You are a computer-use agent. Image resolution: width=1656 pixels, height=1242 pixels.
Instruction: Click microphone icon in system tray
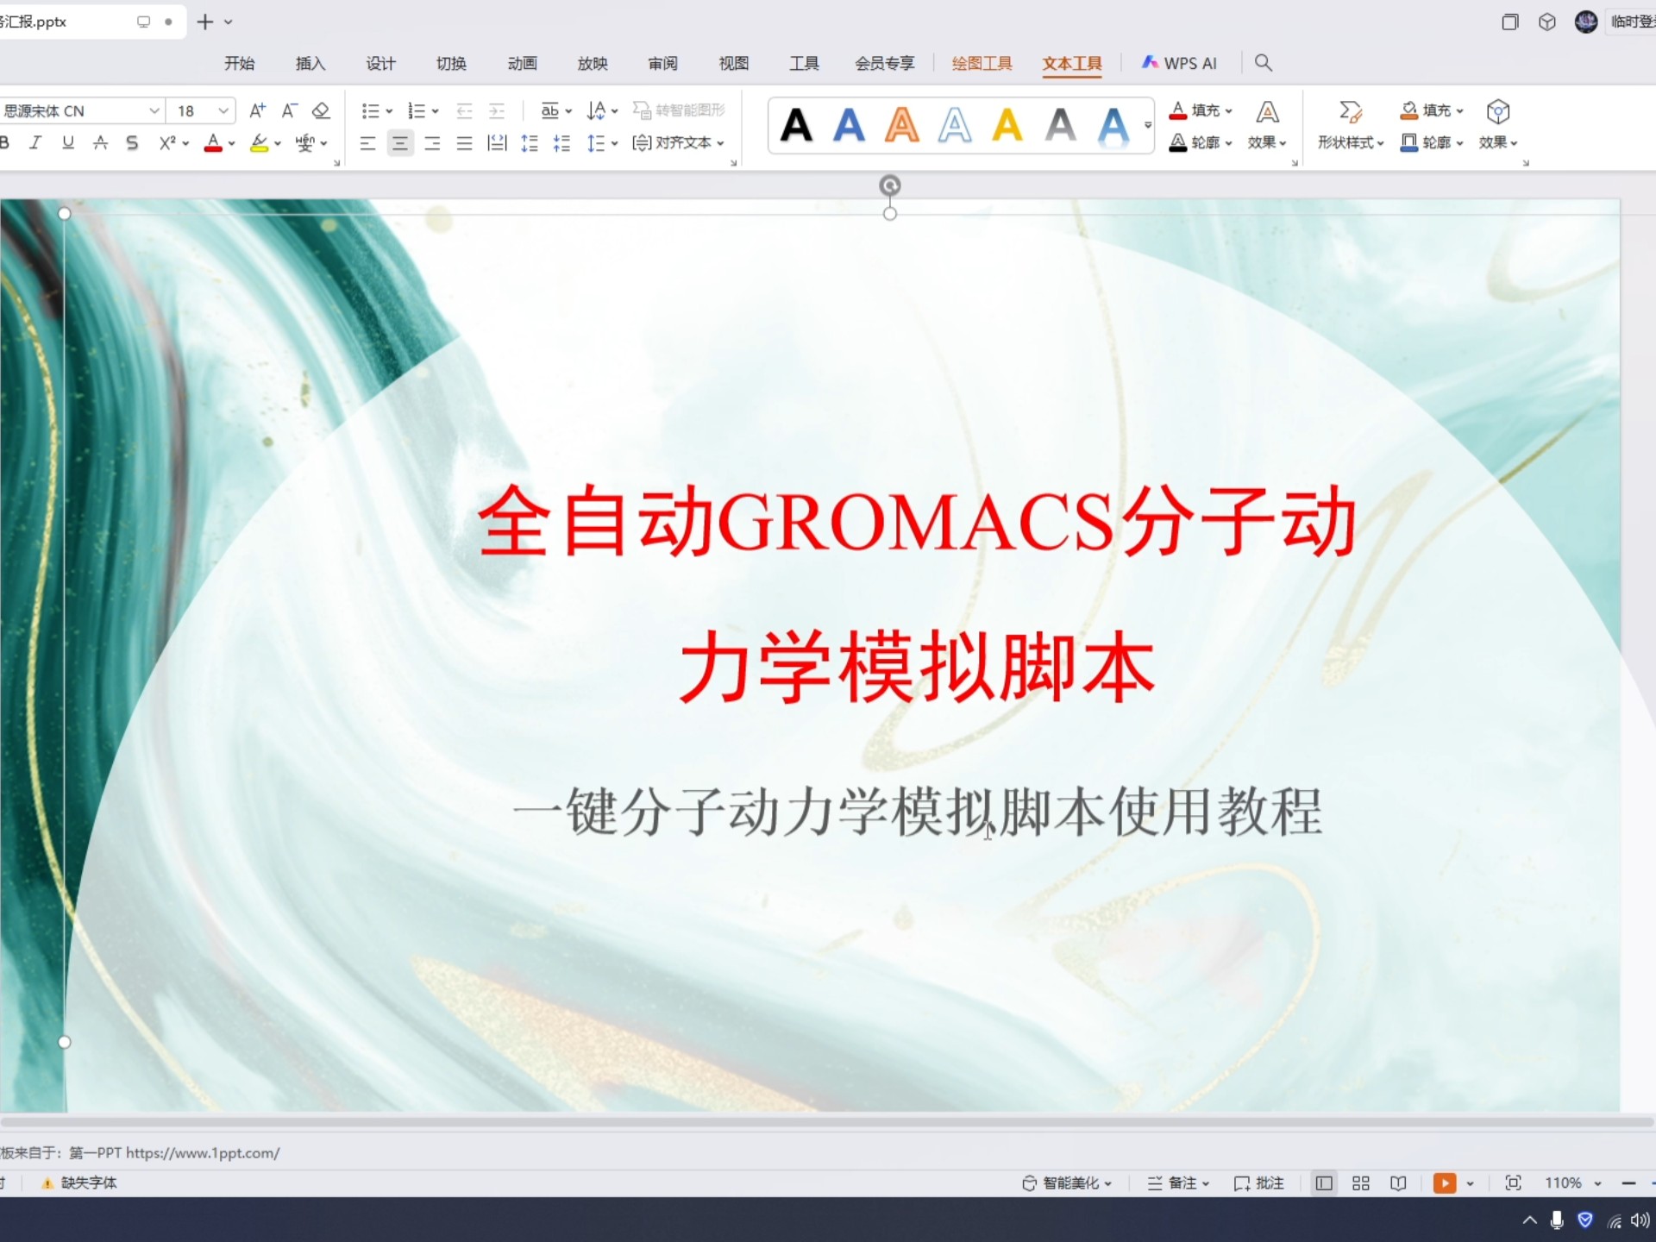click(1557, 1220)
